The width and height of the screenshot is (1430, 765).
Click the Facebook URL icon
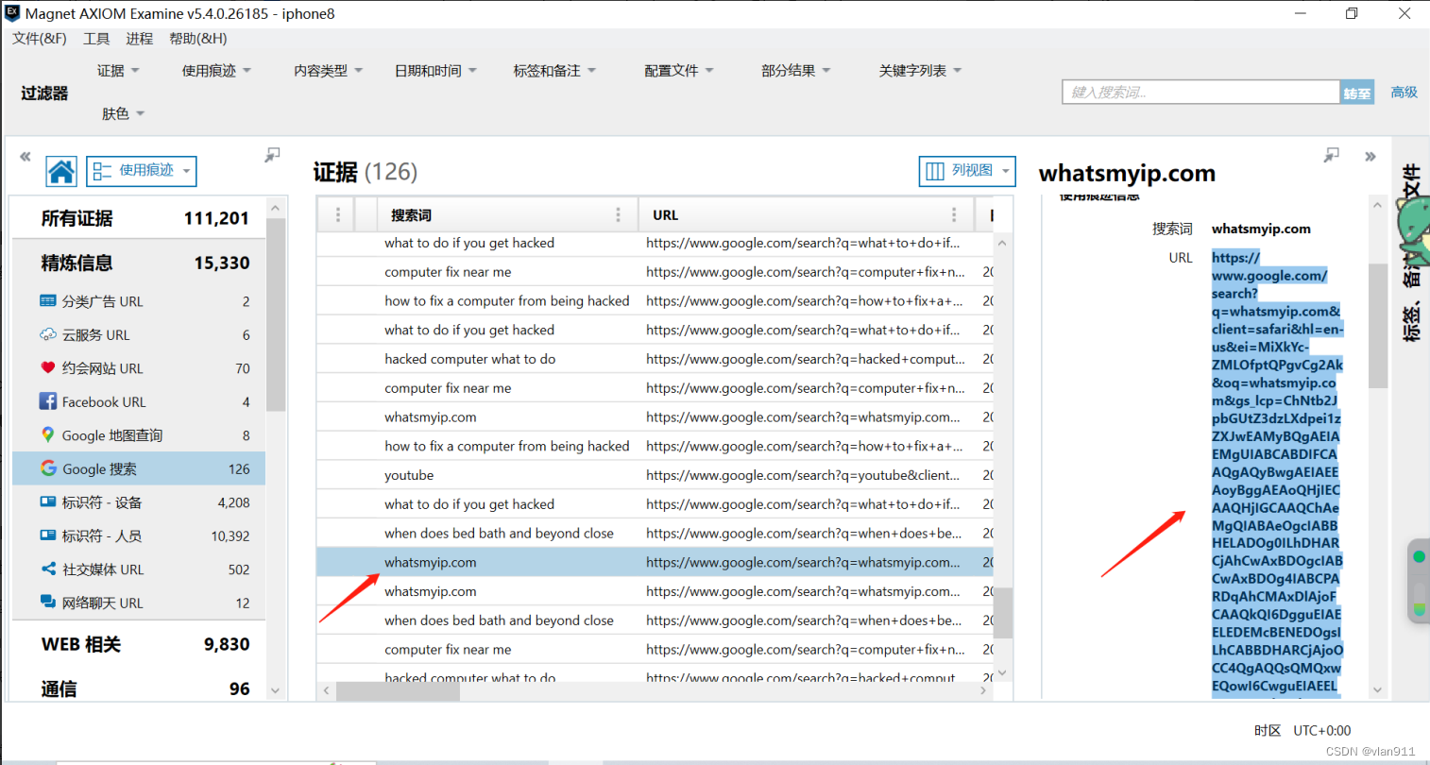pos(48,401)
